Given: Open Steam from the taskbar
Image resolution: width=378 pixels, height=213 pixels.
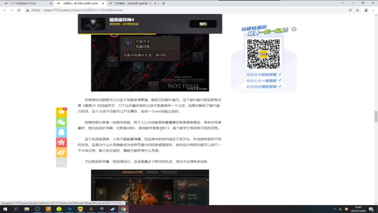Looking at the screenshot, I should [112, 209].
